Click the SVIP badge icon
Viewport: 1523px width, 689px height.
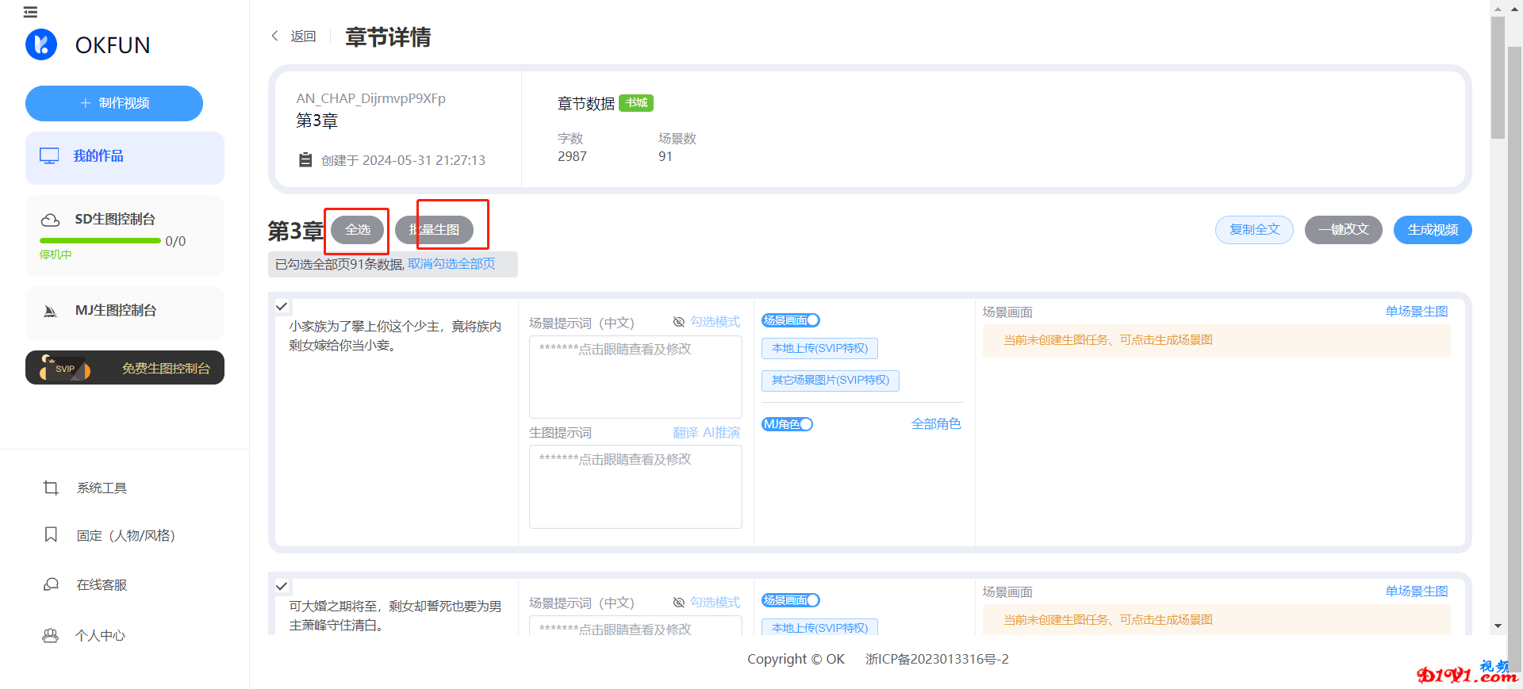point(65,369)
